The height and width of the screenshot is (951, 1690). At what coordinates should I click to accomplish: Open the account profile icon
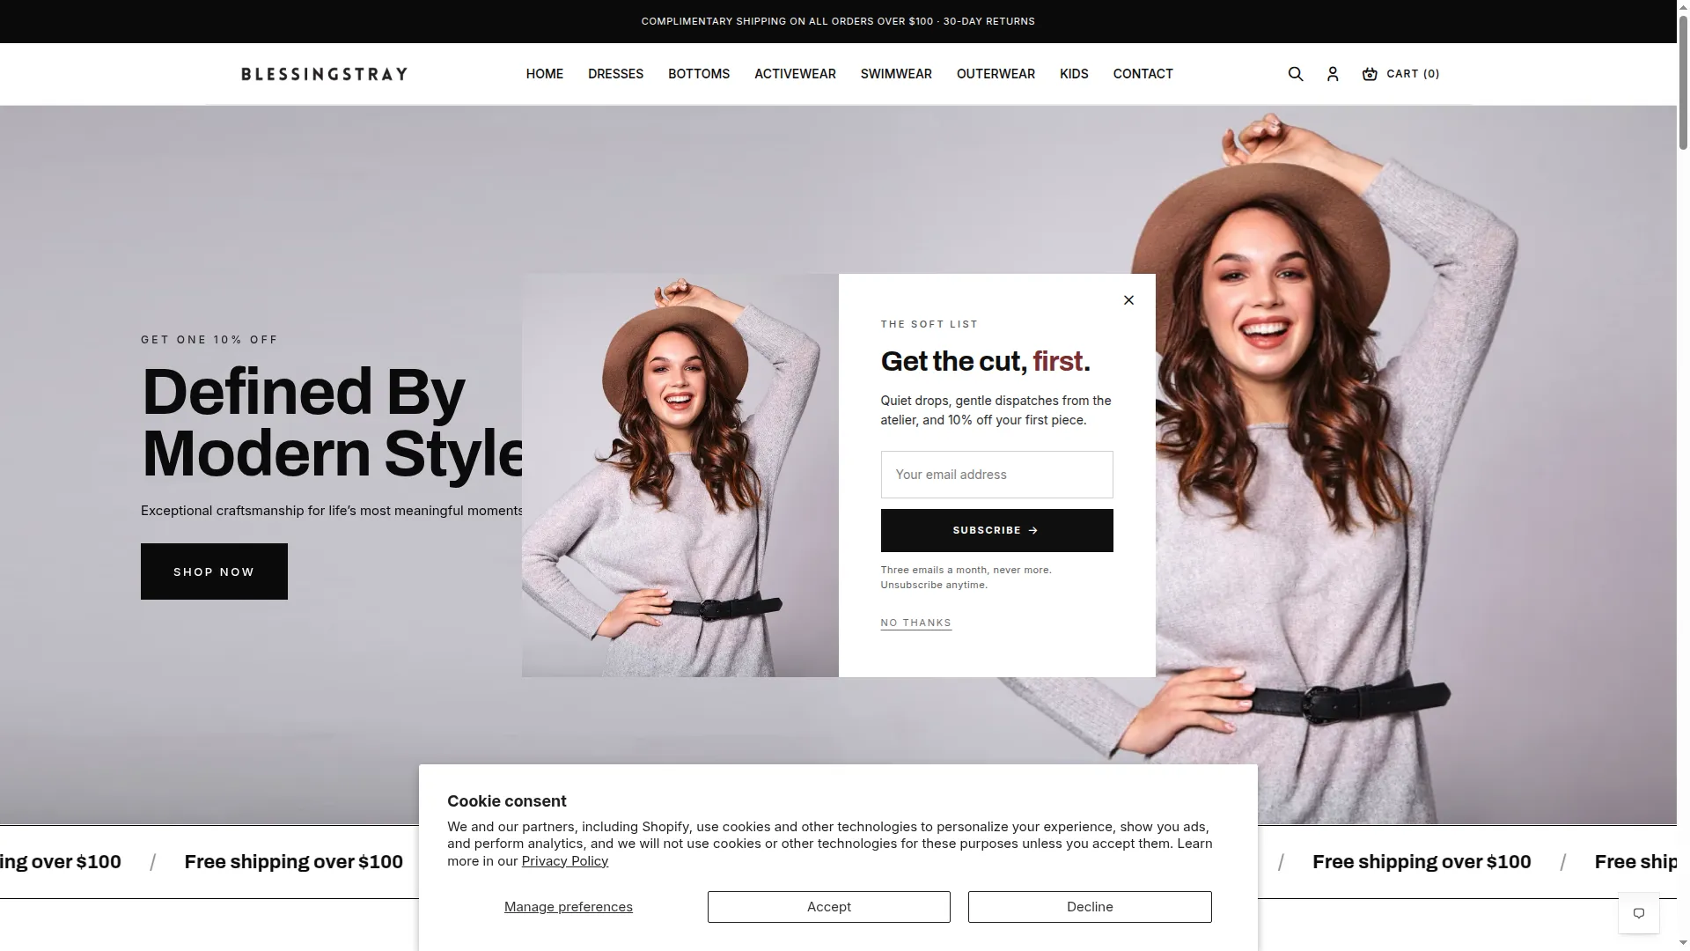tap(1333, 74)
